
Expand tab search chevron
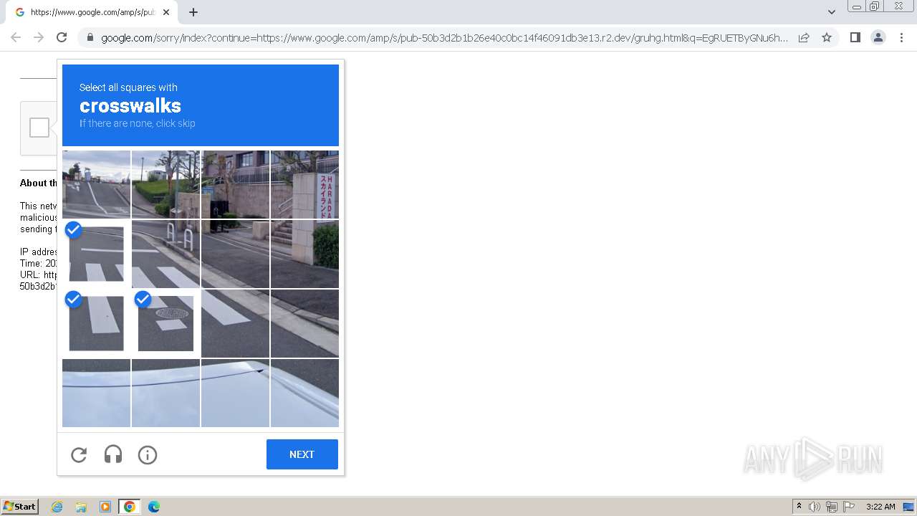(831, 12)
